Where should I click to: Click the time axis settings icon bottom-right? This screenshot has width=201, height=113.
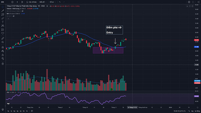tap(198, 107)
